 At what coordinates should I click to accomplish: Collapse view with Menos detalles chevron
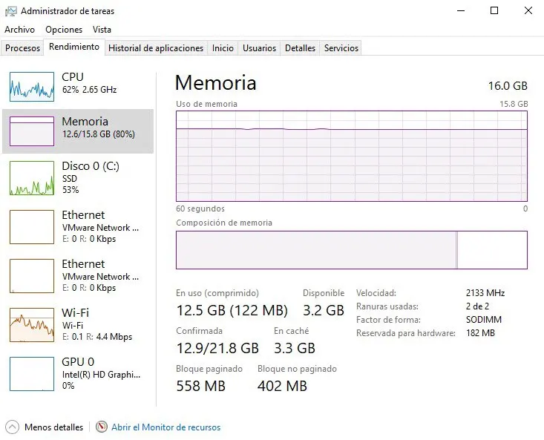[x=13, y=427]
